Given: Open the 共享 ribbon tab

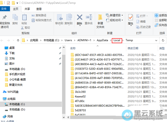Looking at the screenshot, I should (27, 9).
